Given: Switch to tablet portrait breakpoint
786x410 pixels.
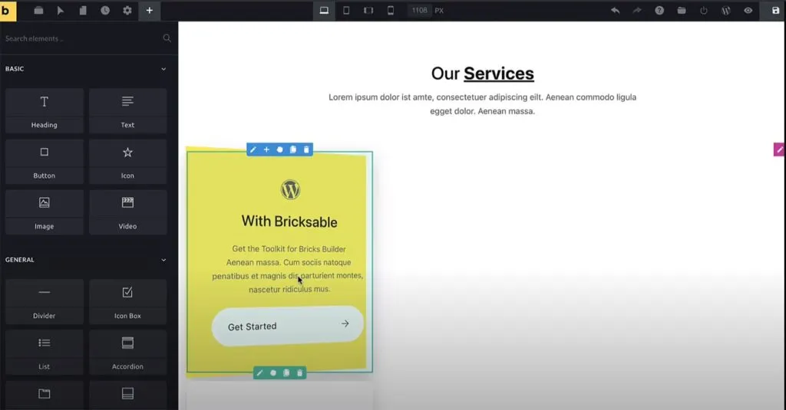Looking at the screenshot, I should click(346, 11).
